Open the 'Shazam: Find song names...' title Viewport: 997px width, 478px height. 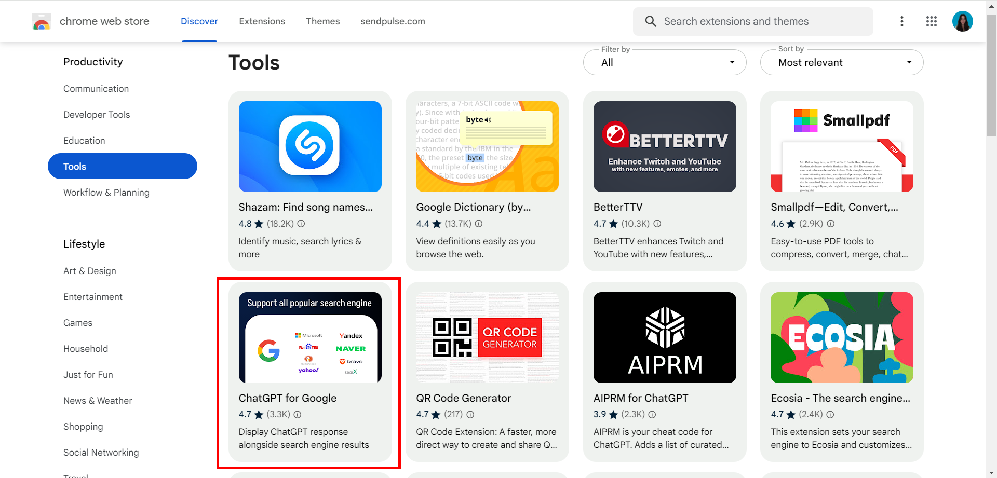click(x=306, y=207)
